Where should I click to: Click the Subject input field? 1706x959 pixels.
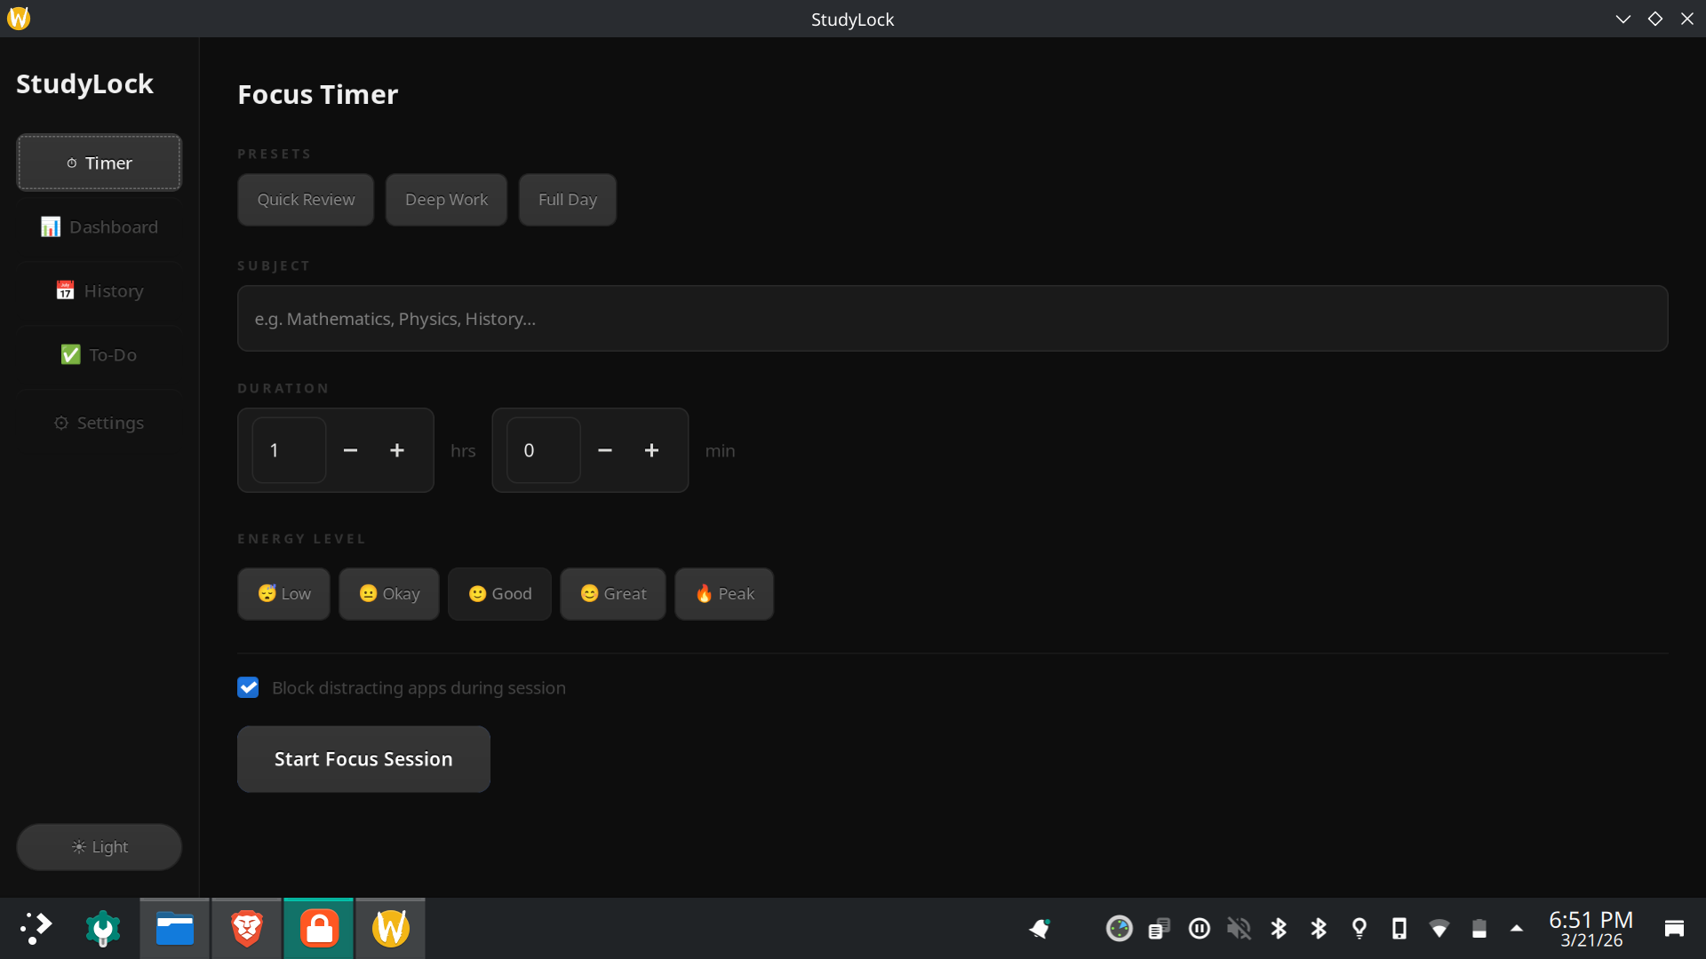click(x=952, y=319)
